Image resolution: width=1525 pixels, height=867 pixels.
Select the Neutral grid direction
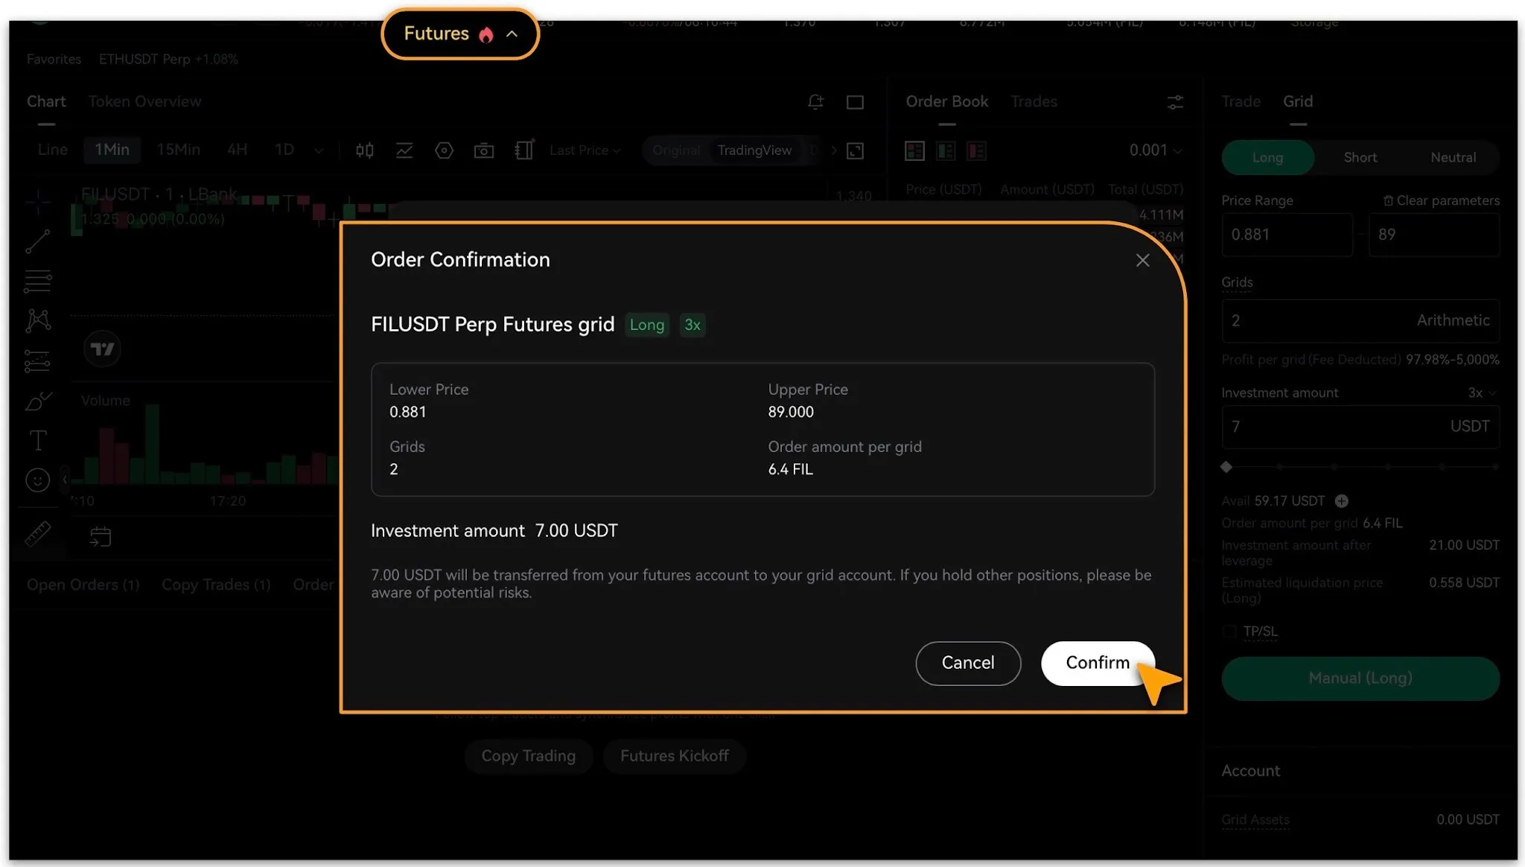tap(1453, 158)
